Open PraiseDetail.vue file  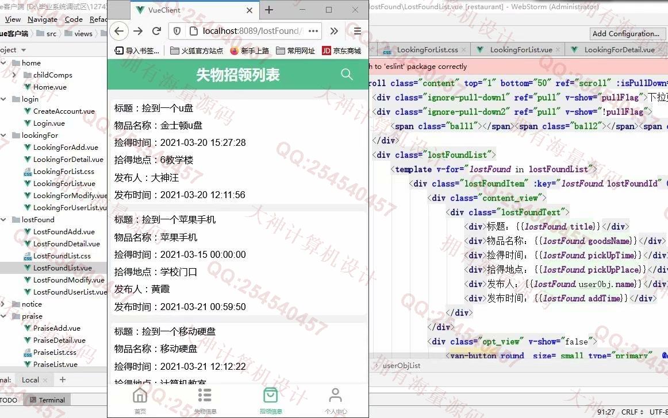click(x=59, y=340)
